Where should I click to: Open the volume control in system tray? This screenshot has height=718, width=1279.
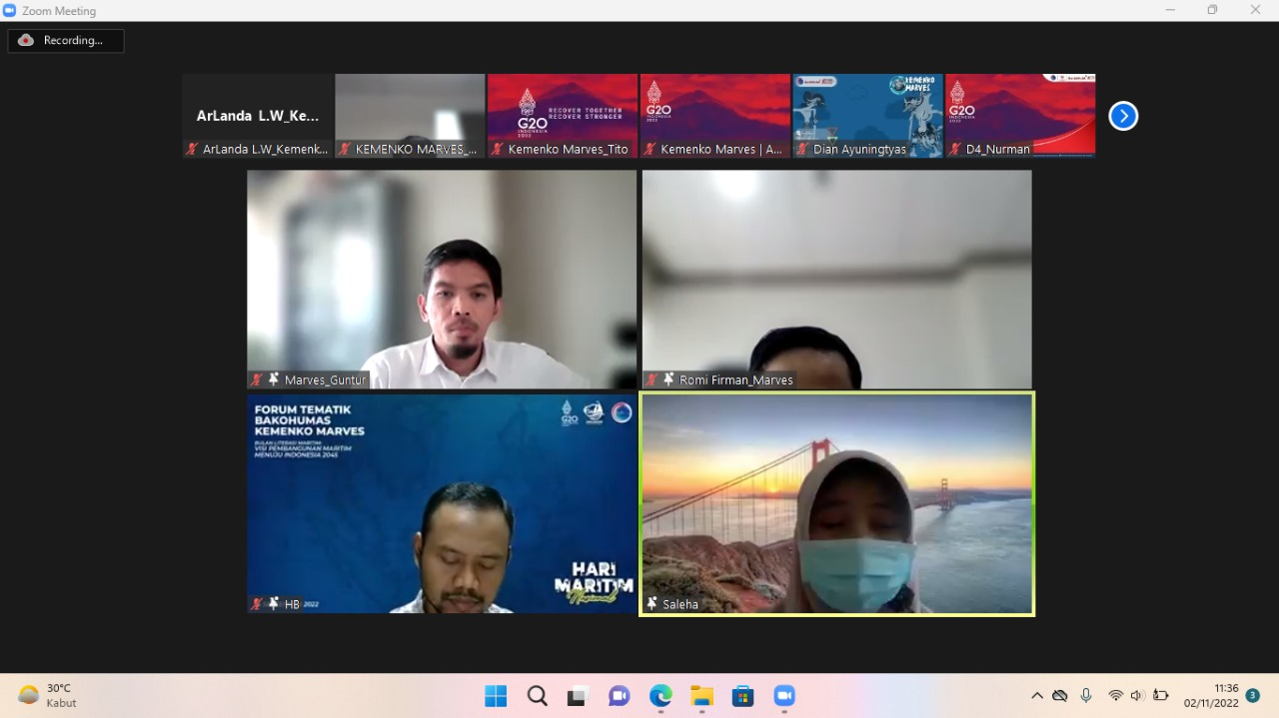1137,696
